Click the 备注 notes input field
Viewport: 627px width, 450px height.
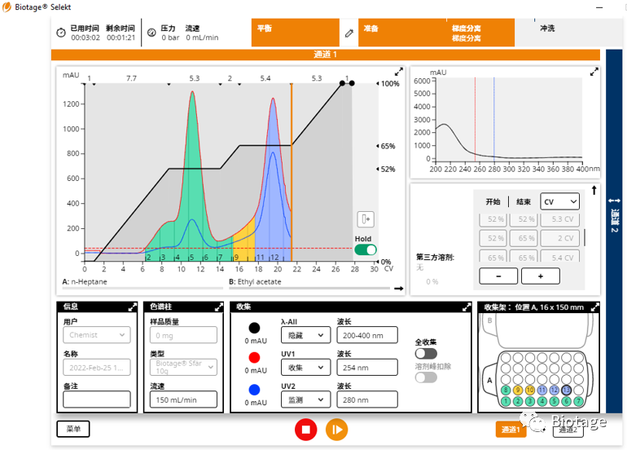(97, 399)
